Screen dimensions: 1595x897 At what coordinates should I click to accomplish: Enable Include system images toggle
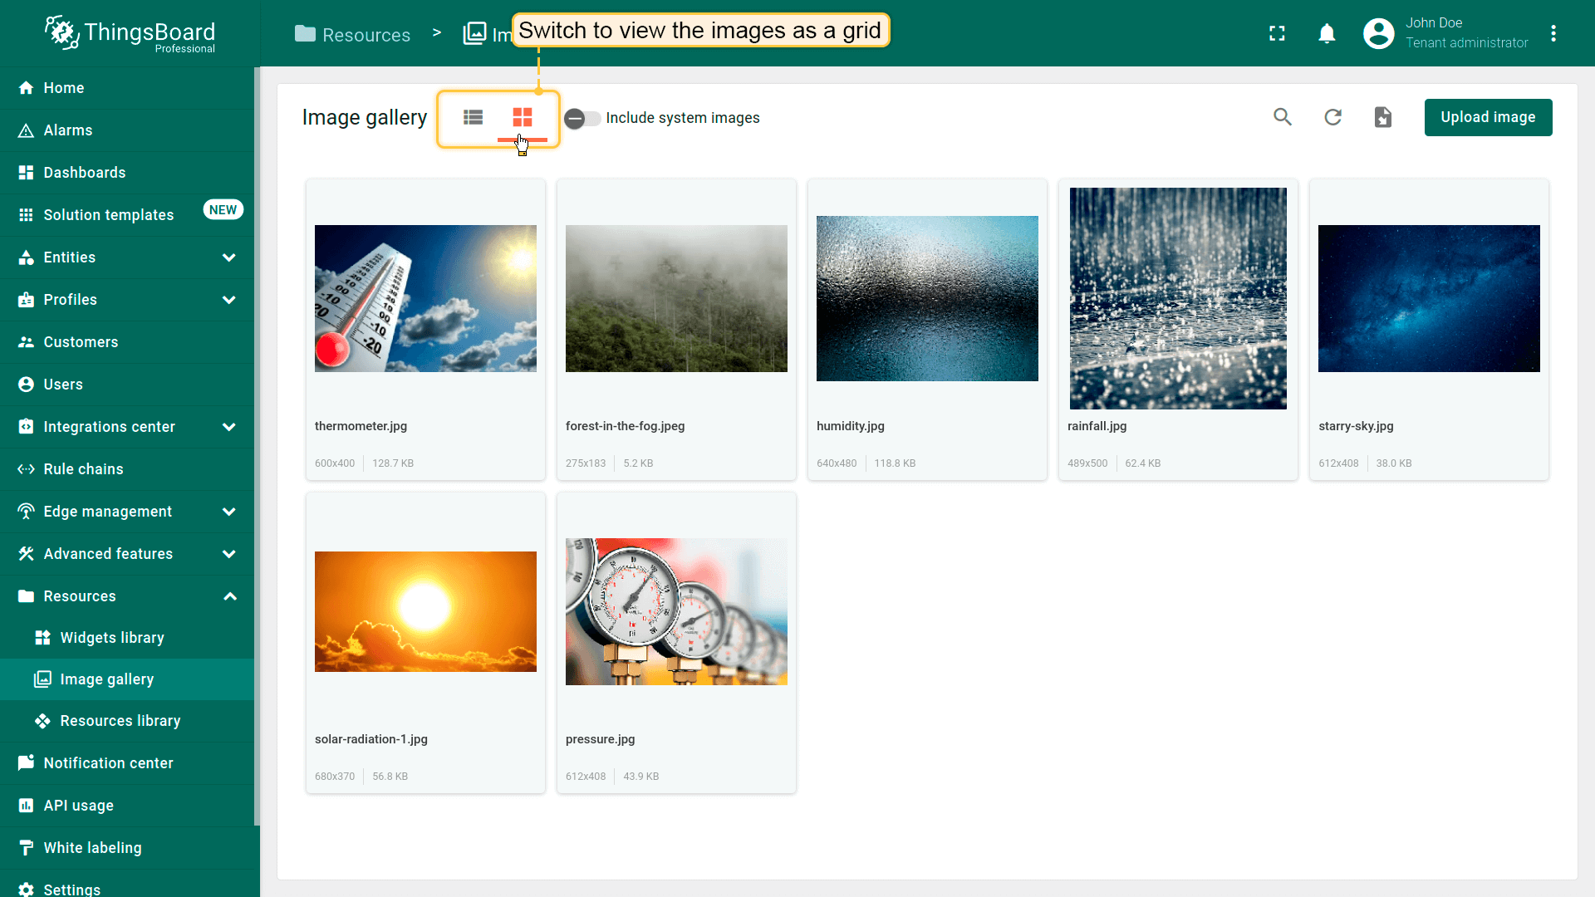point(582,118)
